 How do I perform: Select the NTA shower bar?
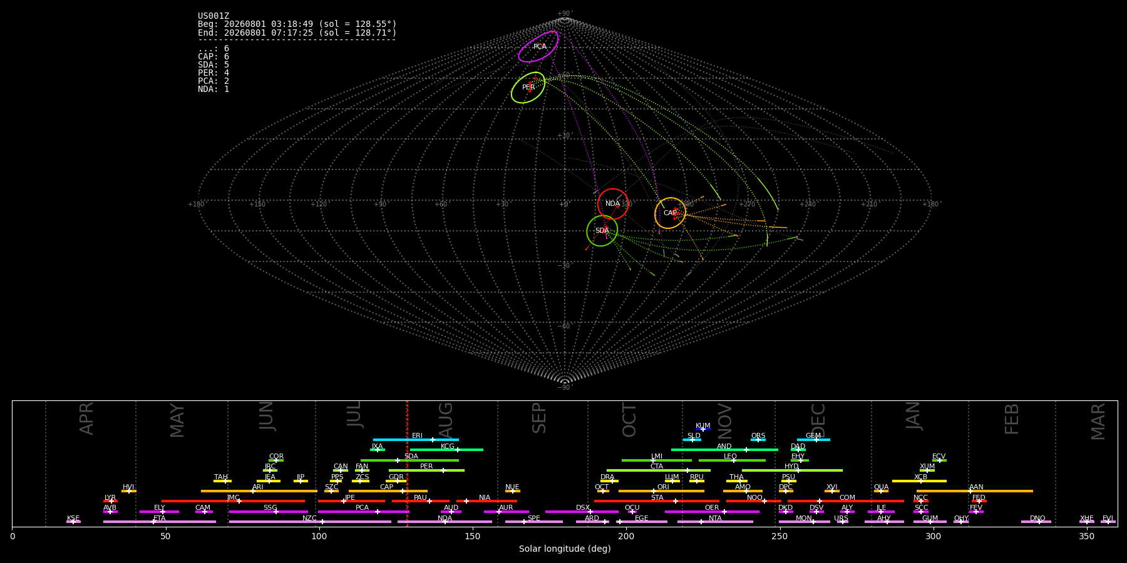pos(715,522)
